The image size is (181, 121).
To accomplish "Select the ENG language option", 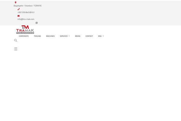I will [100, 36].
